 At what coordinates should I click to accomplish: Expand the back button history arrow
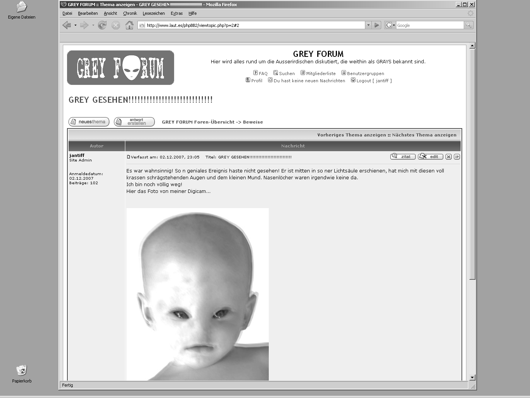click(75, 25)
